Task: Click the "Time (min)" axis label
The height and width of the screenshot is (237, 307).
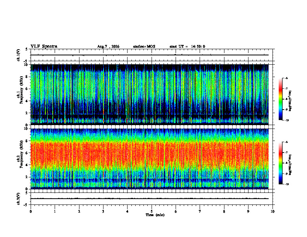Action: point(155,215)
